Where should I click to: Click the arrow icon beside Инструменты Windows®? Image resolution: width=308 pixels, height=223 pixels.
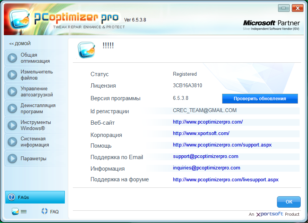pos(13,125)
